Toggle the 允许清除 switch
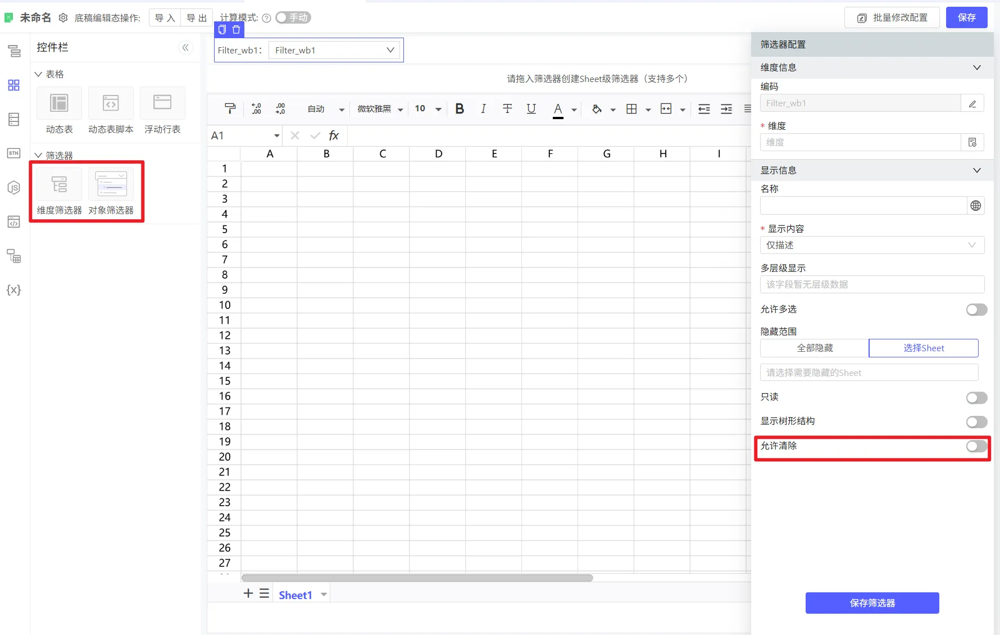The image size is (1000, 635). click(x=976, y=446)
